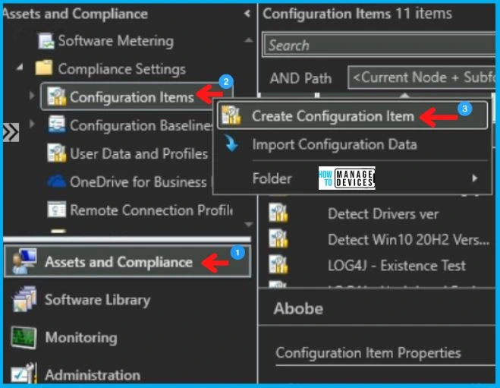Select the Detect Drivers ver item
This screenshot has height=388, width=500.
(x=382, y=214)
